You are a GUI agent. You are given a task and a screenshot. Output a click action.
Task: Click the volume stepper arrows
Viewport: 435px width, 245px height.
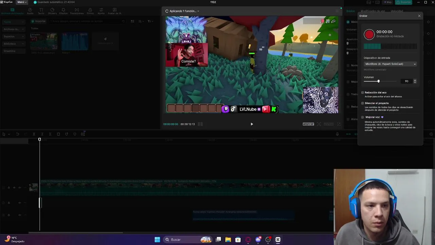pos(415,81)
